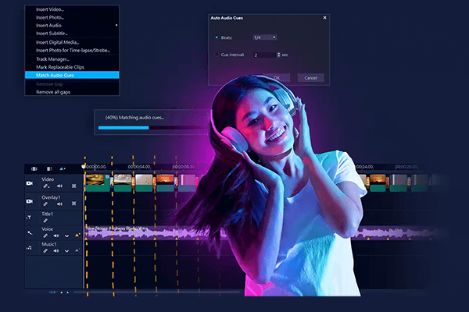This screenshot has height=312, width=469.
Task: Expand the Music1 track chevron
Action: [66, 252]
